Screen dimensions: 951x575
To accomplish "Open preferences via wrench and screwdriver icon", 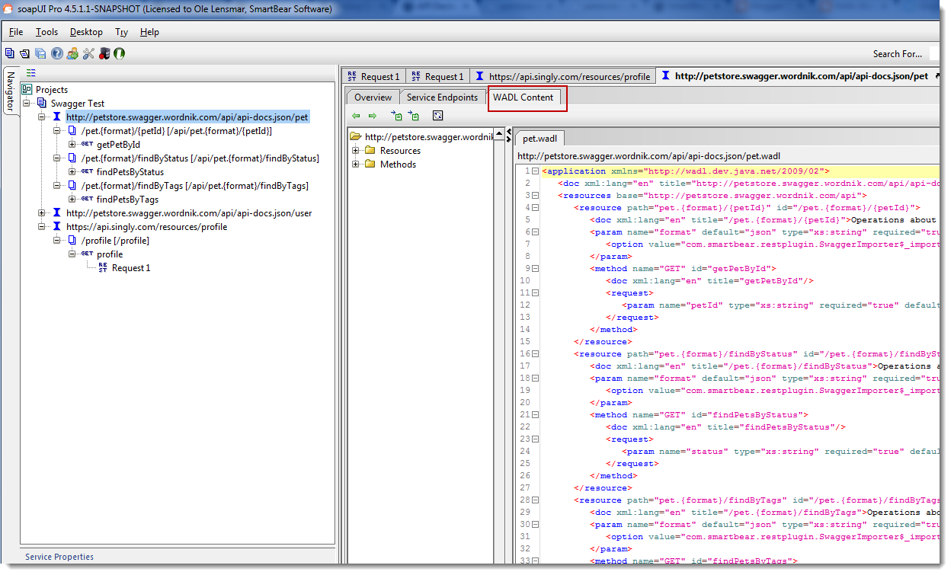I will pos(88,53).
